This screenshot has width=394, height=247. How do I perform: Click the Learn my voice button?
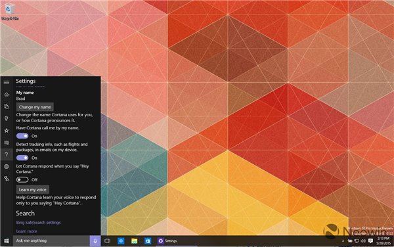coord(33,190)
